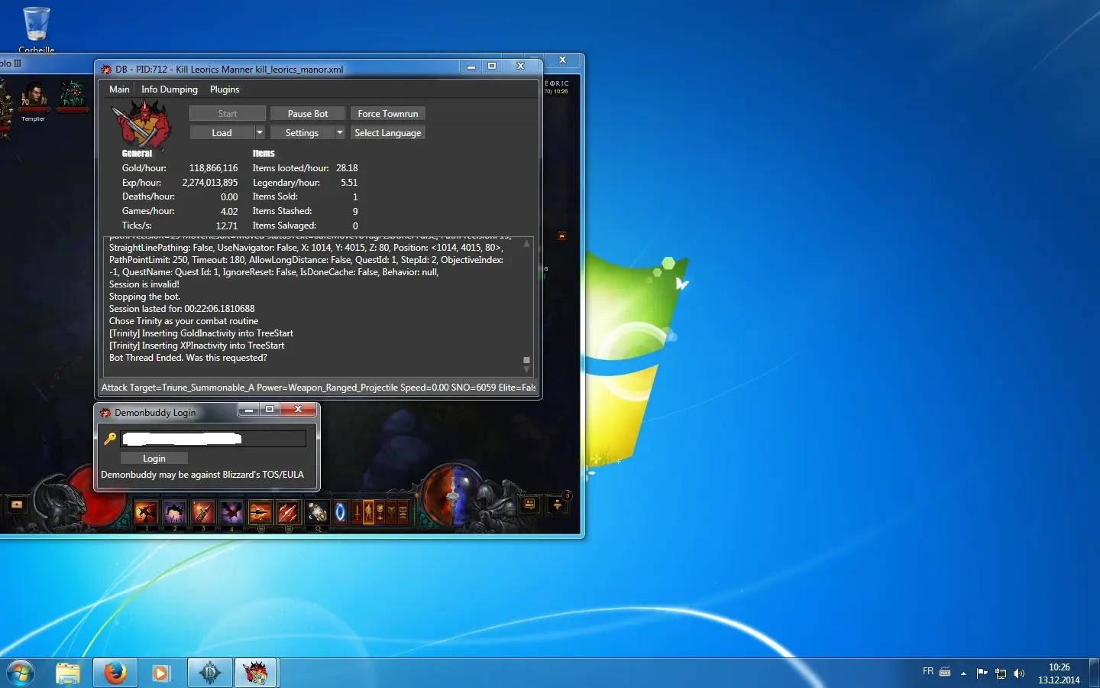Open the volume control in system tray

[1018, 673]
